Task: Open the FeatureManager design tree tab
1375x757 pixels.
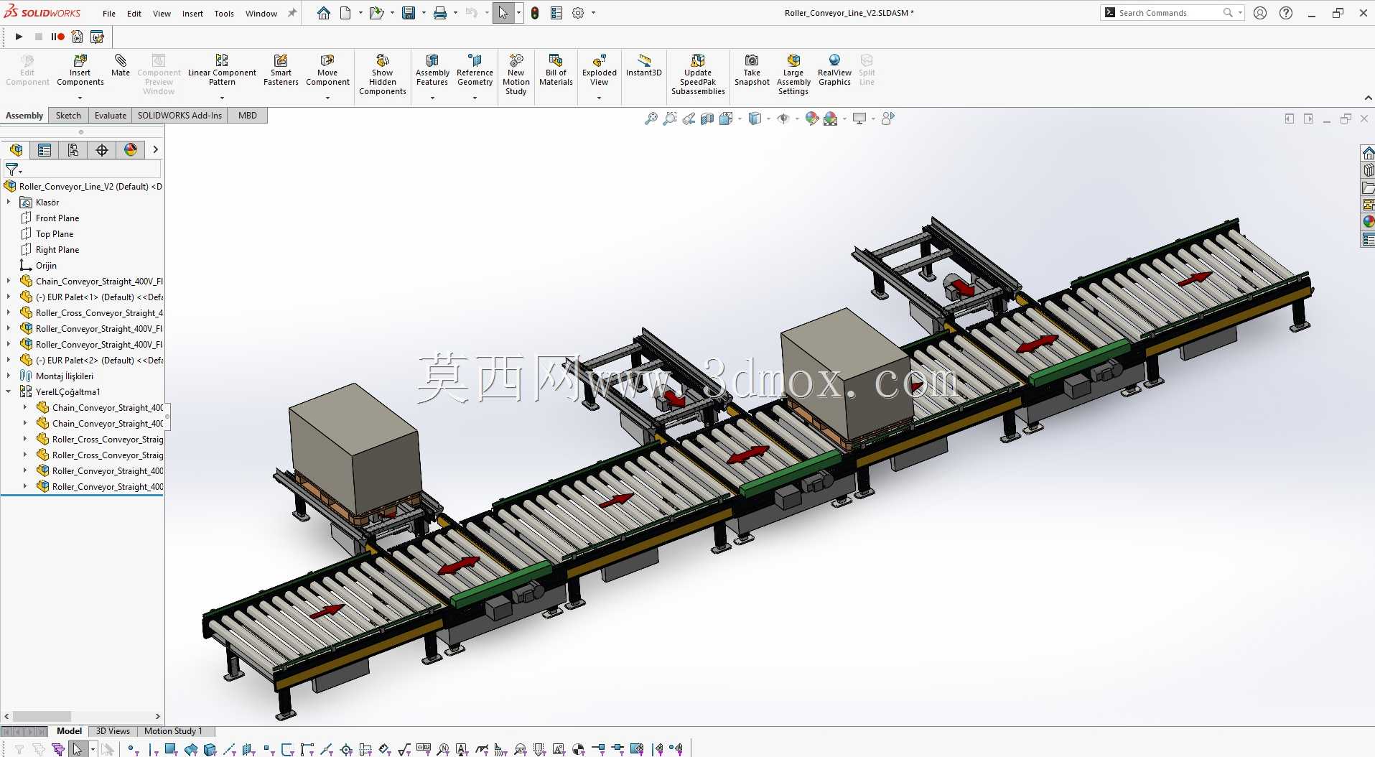Action: pos(16,149)
